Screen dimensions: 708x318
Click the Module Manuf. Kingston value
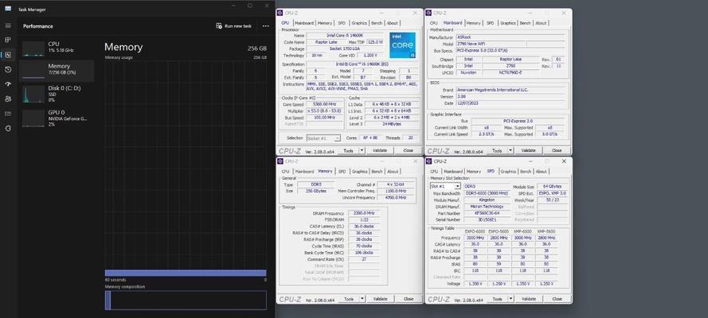click(x=487, y=200)
